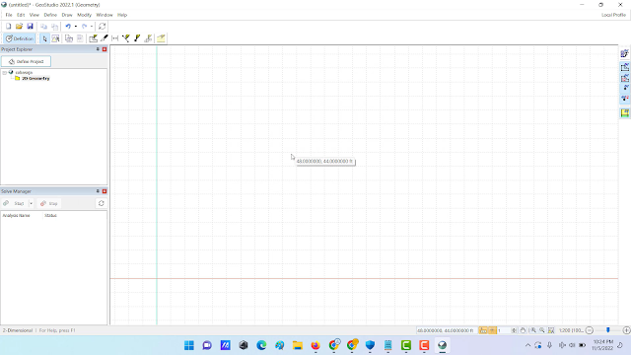Open the Draw menu

(67, 15)
